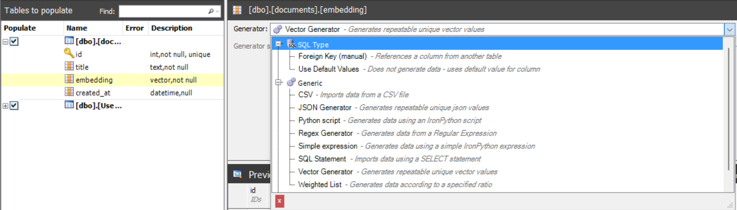Collapse the Generic generator group
This screenshot has height=210, width=737.
click(279, 83)
